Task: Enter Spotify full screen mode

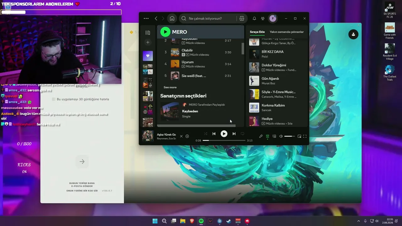Action: point(305,136)
